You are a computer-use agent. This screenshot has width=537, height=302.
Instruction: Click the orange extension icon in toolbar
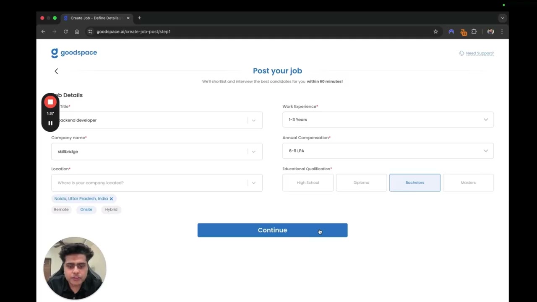(464, 32)
